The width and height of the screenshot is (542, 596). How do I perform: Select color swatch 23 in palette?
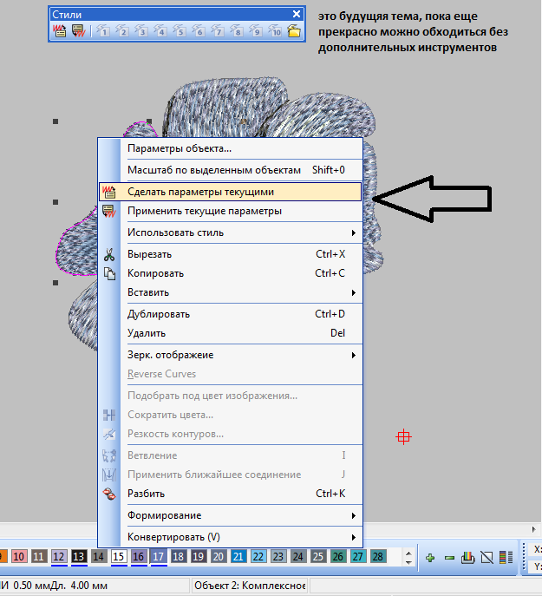tap(278, 557)
